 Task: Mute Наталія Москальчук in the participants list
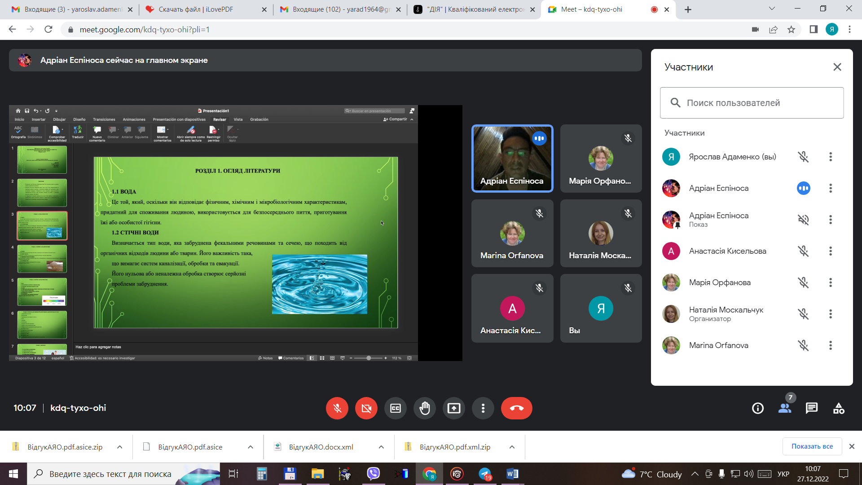(803, 314)
